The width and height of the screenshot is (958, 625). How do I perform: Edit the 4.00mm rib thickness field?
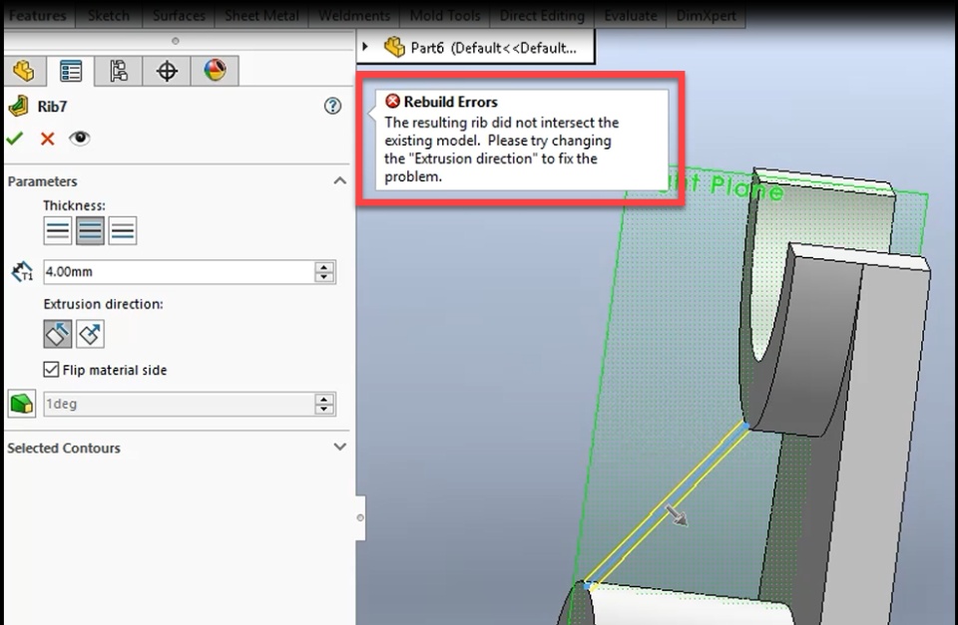pyautogui.click(x=179, y=271)
